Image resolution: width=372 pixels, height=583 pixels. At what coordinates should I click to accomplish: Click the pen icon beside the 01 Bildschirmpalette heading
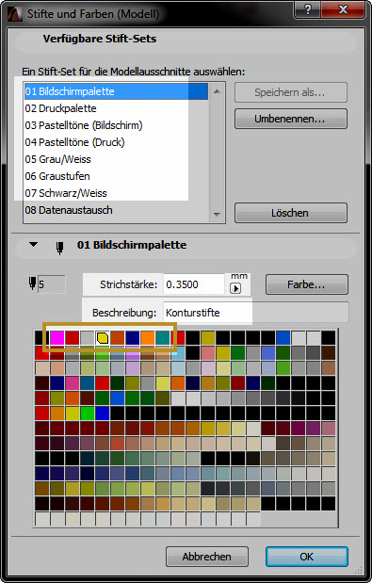tap(59, 248)
